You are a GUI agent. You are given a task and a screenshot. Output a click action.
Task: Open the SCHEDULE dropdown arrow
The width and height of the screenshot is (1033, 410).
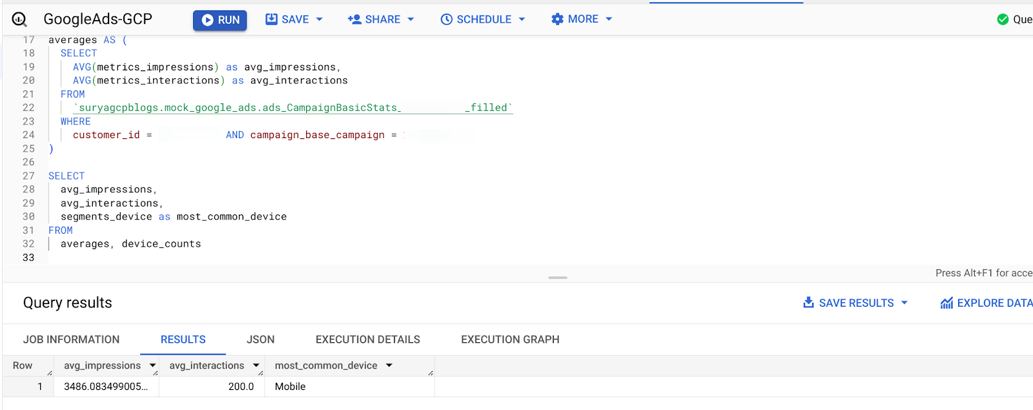coord(522,19)
